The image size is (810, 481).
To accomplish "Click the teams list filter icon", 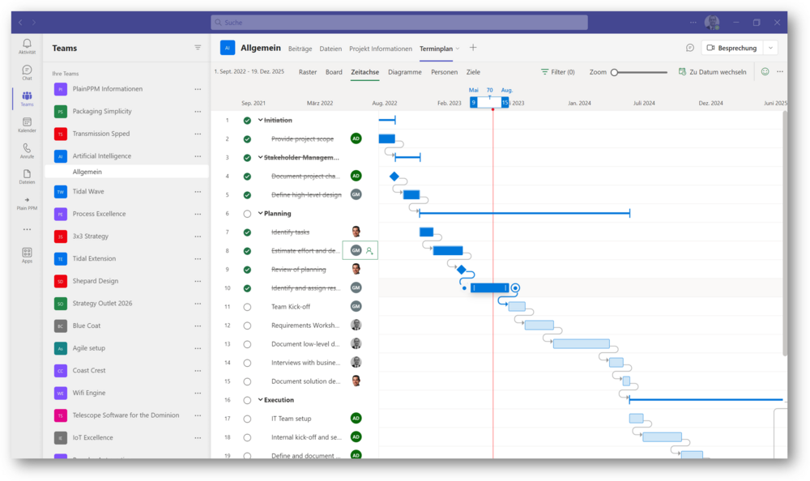I will coord(198,48).
